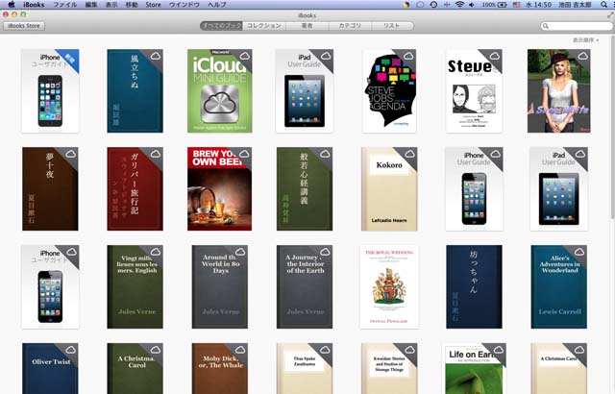Open the new iPhone ユーザガイド book with blue ribbon
Viewport: 615px width, 394px height.
coord(50,91)
